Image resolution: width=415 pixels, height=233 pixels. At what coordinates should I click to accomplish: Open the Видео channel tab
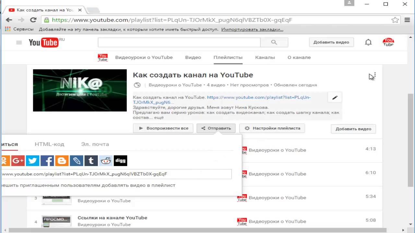(193, 58)
